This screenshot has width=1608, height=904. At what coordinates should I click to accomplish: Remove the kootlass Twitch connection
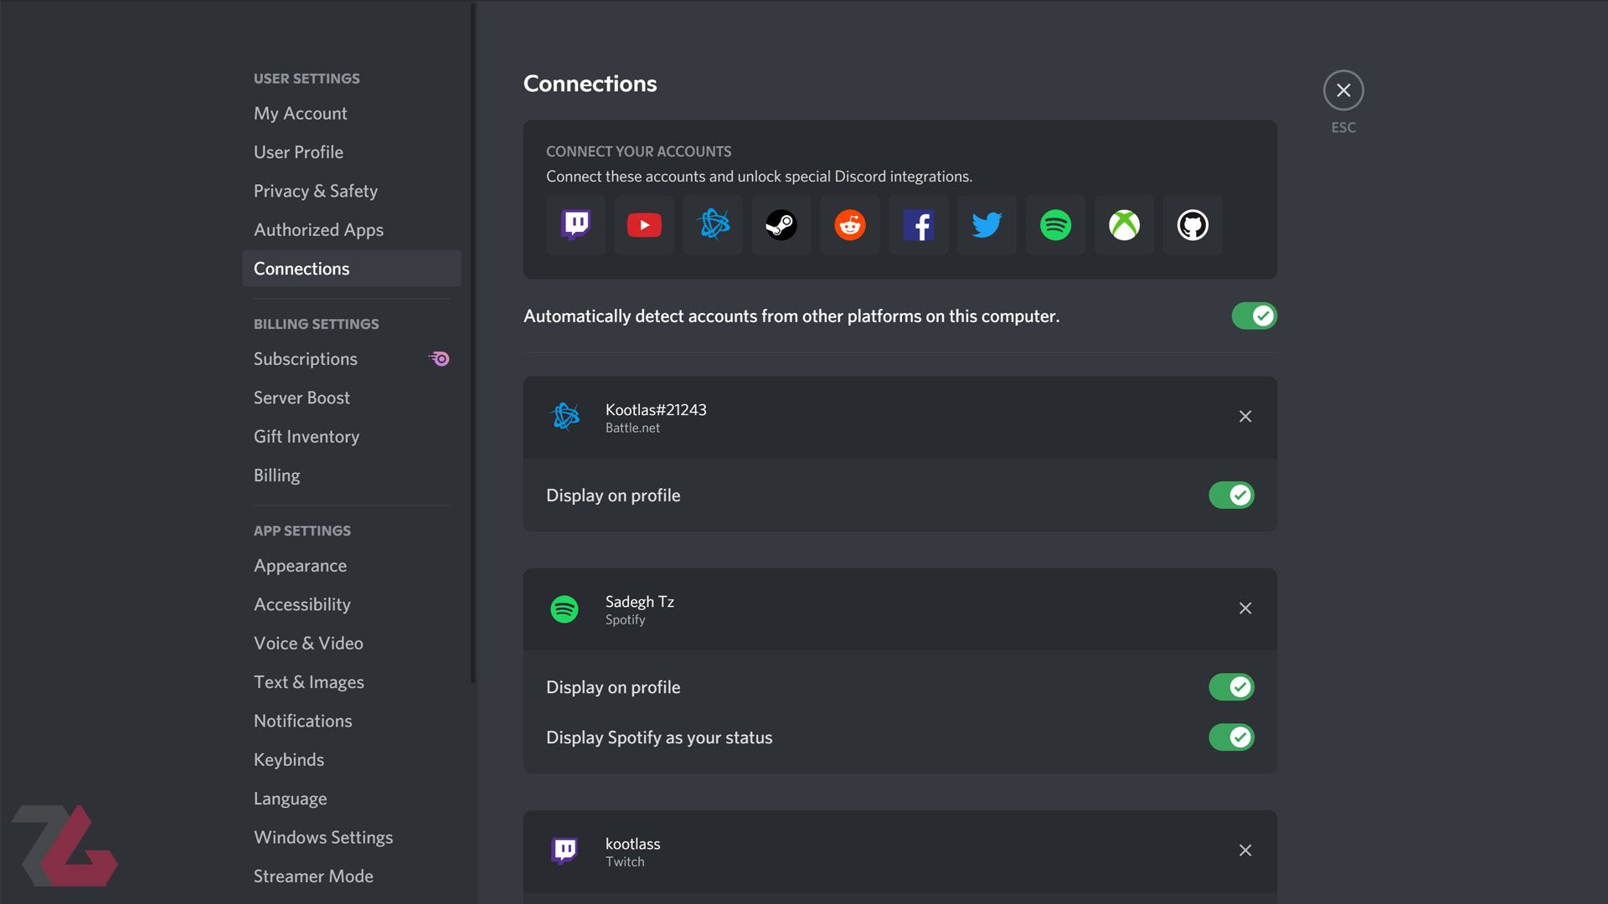[1245, 850]
